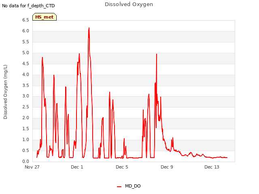Click the Nov 27 x-axis label
259x194 pixels.
tap(32, 167)
